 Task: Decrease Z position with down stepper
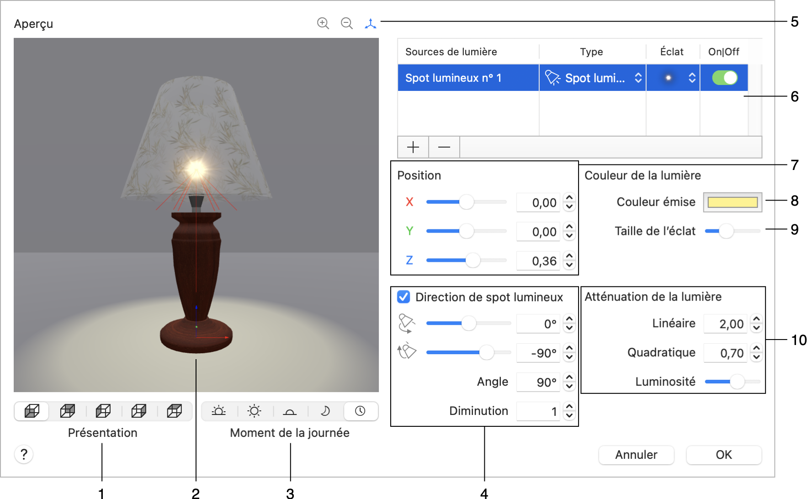(x=569, y=265)
